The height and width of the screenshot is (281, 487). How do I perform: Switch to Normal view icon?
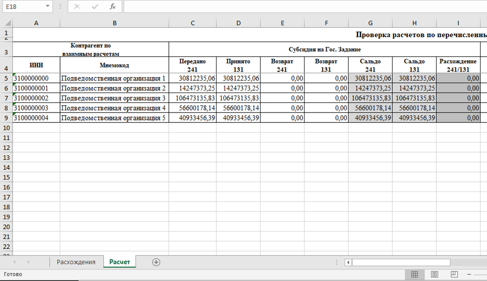click(414, 274)
